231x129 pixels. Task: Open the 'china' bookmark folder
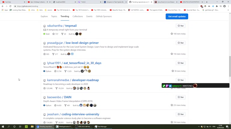[31, 10]
